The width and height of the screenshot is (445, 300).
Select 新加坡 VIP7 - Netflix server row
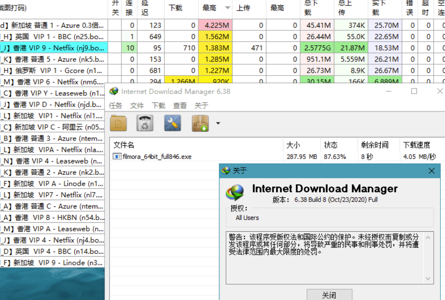[52, 195]
